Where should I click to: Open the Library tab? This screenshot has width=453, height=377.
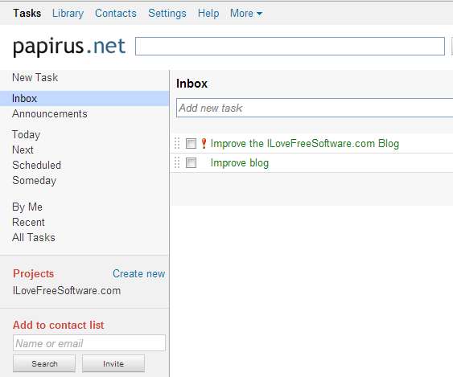[68, 14]
